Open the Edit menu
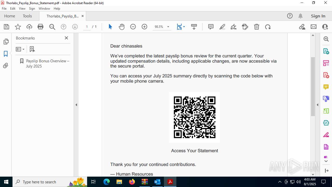 (13, 9)
